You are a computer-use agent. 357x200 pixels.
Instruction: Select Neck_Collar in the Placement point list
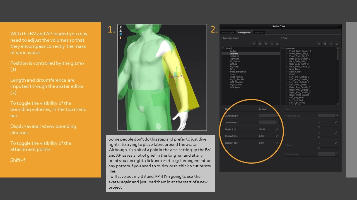(295, 72)
